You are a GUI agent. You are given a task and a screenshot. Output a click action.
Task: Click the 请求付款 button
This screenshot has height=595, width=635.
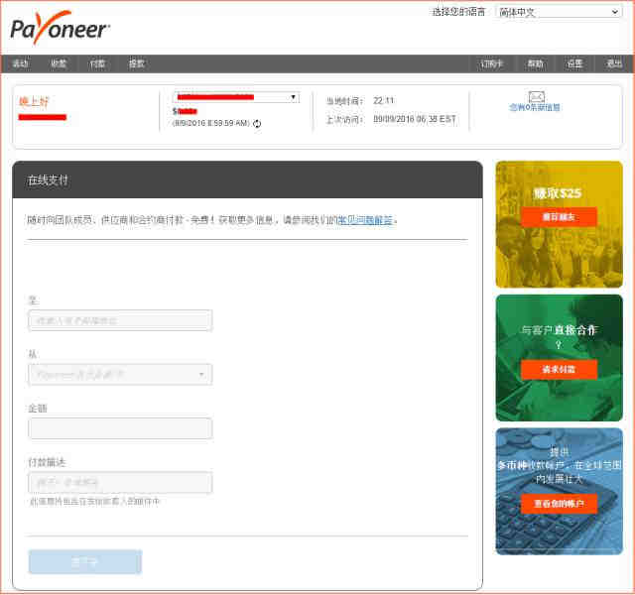tap(559, 369)
